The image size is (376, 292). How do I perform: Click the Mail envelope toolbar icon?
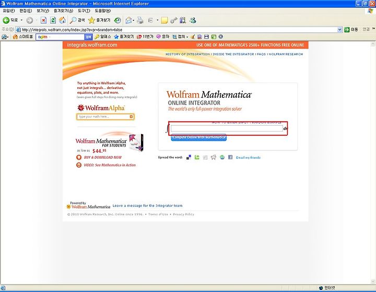[128, 20]
